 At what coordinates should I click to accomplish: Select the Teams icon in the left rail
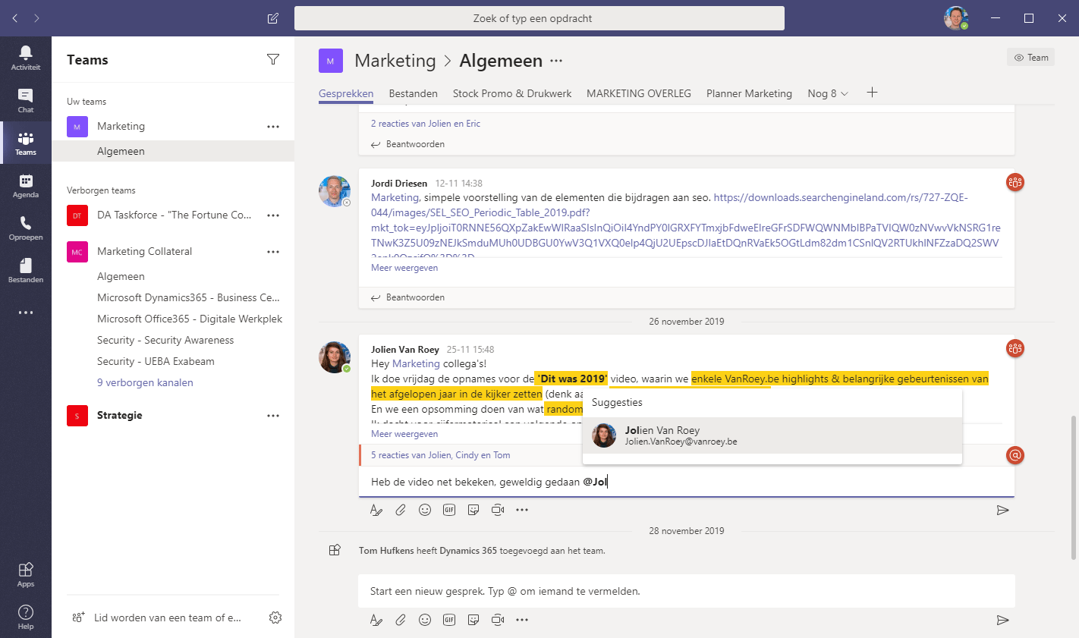coord(26,143)
